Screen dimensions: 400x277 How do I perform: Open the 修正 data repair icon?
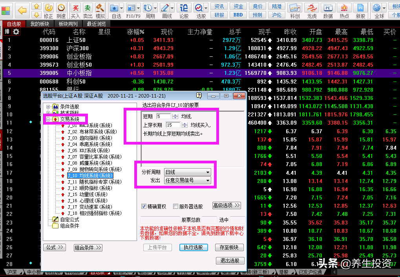[x=48, y=8]
